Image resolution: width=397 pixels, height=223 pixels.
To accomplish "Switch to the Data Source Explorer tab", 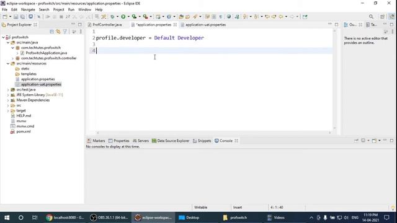I will [171, 141].
